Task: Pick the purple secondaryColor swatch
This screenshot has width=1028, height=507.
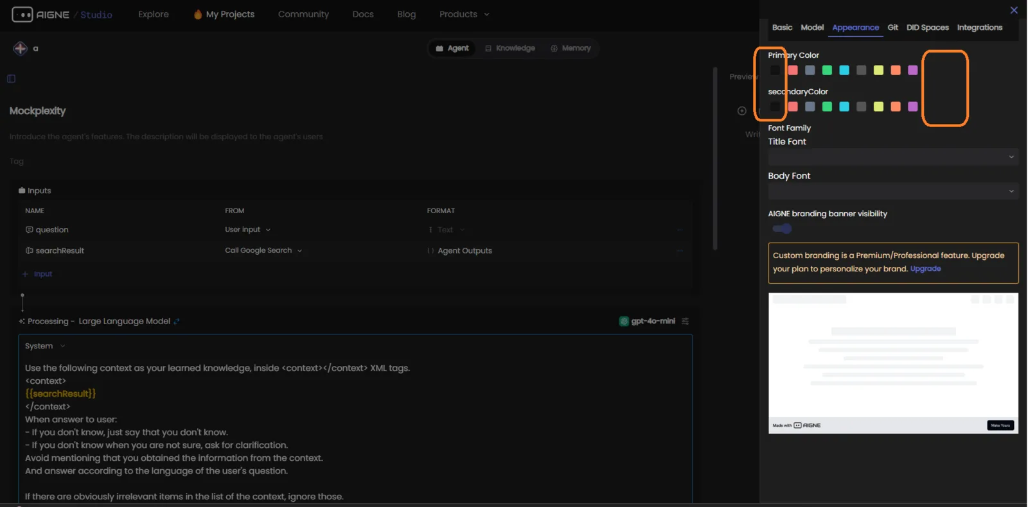Action: tap(913, 107)
